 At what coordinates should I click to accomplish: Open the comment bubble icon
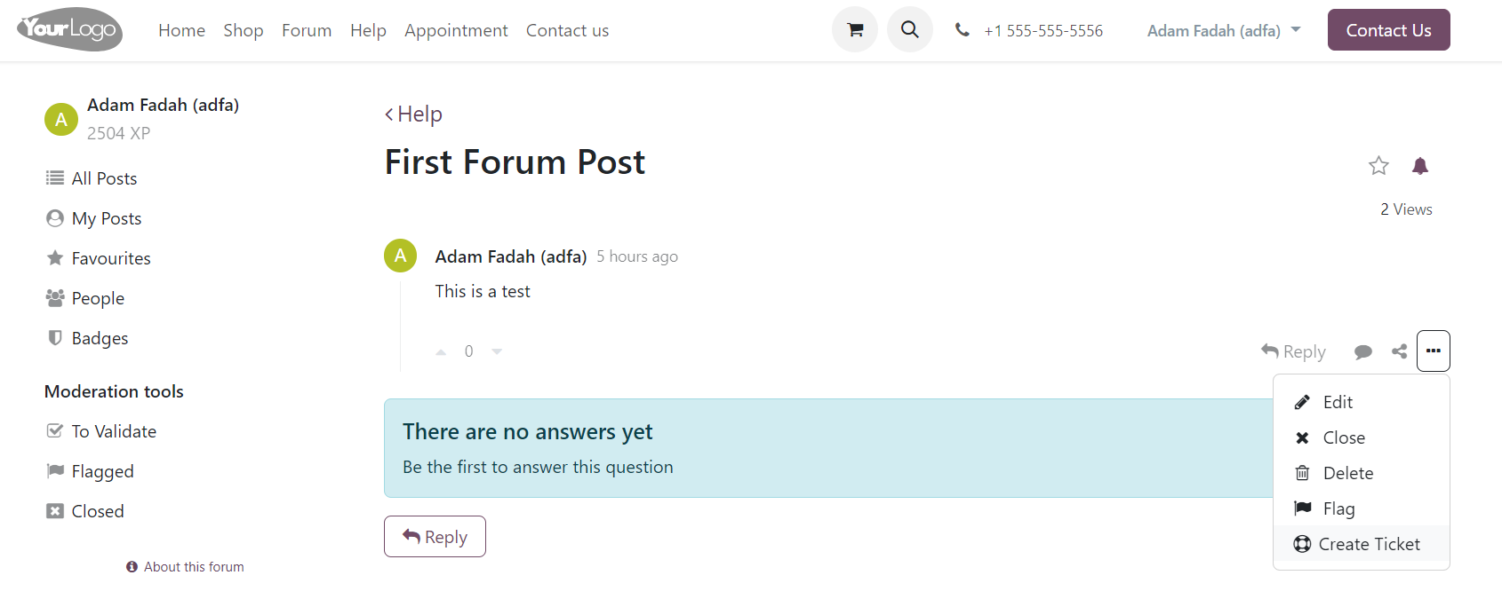(x=1363, y=351)
